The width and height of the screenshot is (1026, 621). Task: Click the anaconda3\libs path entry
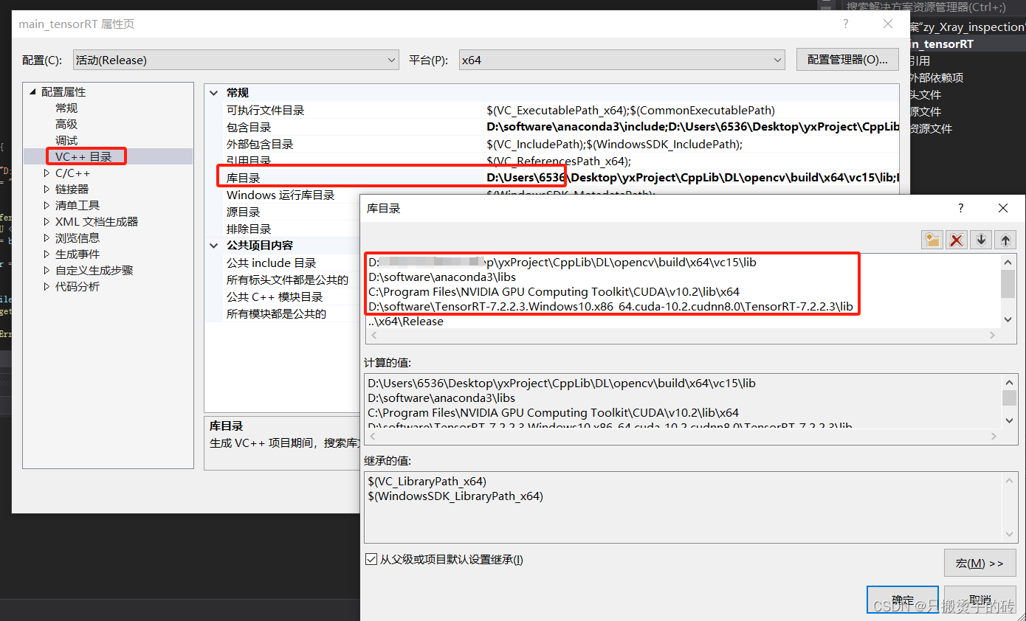pos(441,277)
